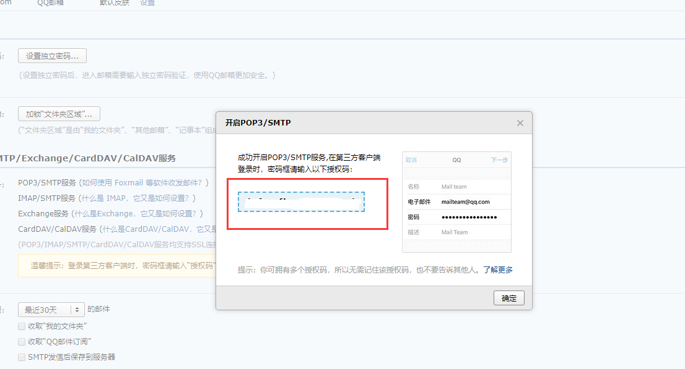Tick the 收取"QQ邮件订阅" checkbox
Image resolution: width=685 pixels, height=369 pixels.
click(22, 341)
